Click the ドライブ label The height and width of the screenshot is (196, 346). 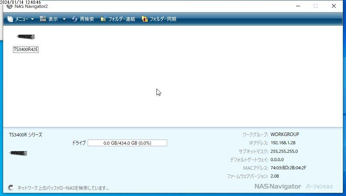coord(79,143)
